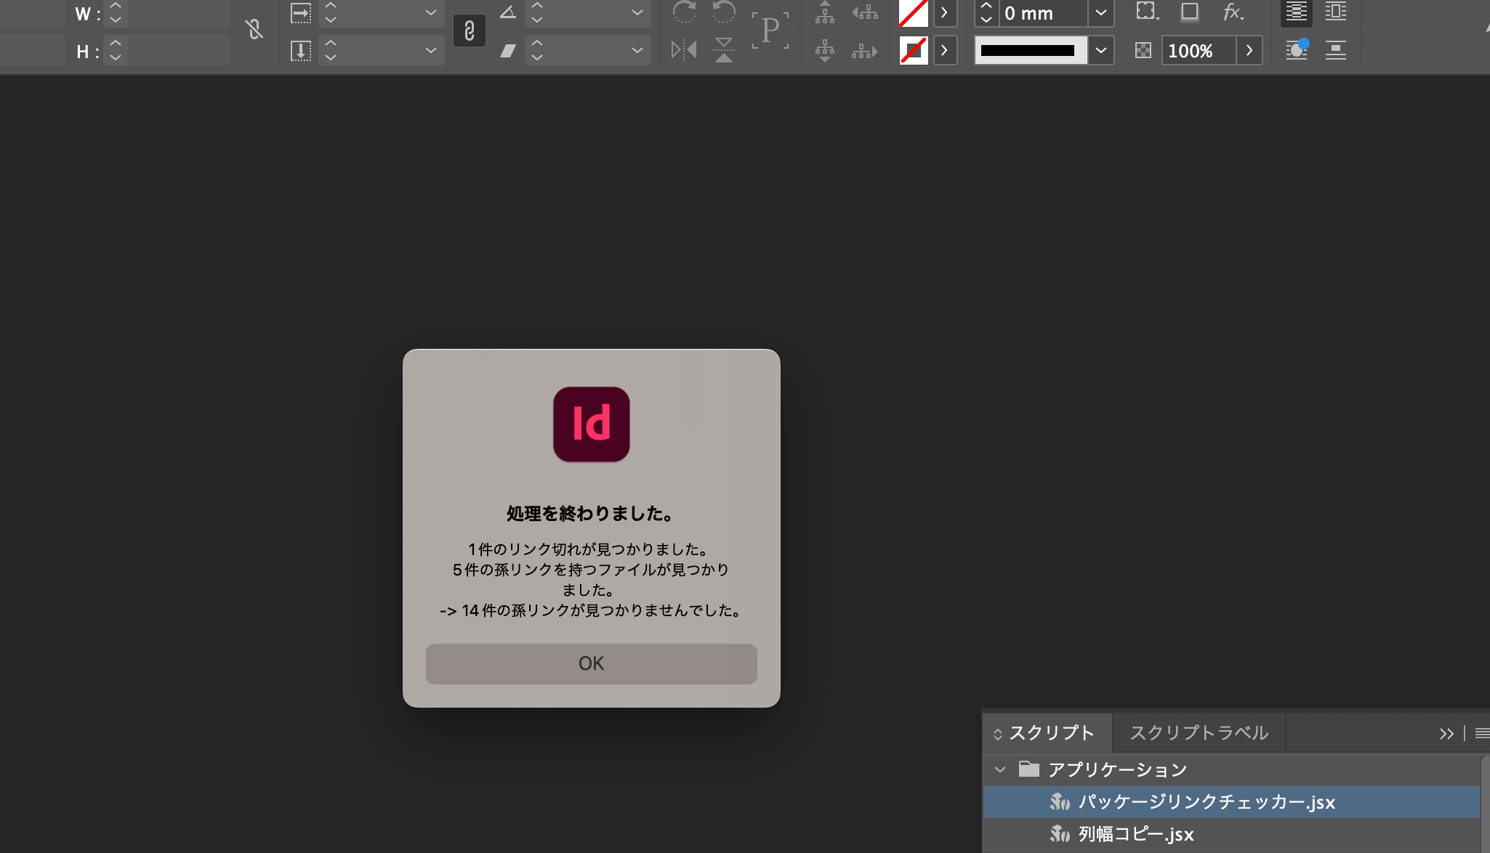Click the solid black stroke style preview
The width and height of the screenshot is (1490, 853).
(x=1031, y=50)
